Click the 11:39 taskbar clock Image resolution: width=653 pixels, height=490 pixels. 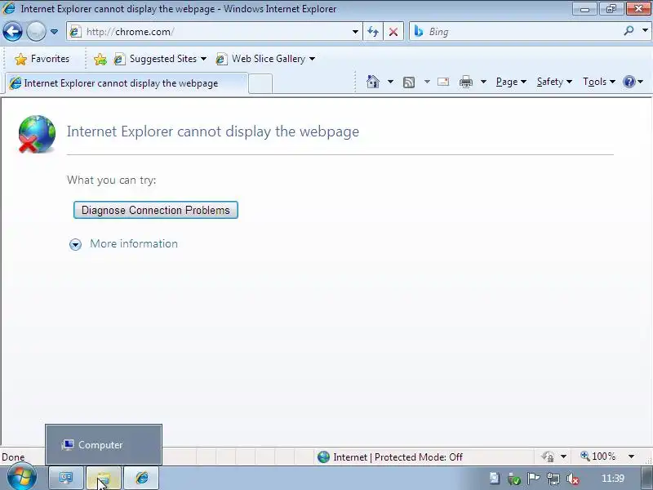613,479
